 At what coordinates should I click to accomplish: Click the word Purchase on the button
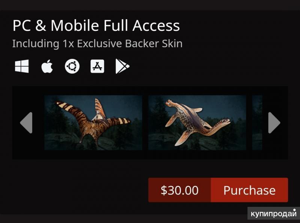[x=249, y=190]
